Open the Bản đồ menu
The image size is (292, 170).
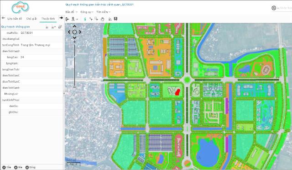pos(71,12)
